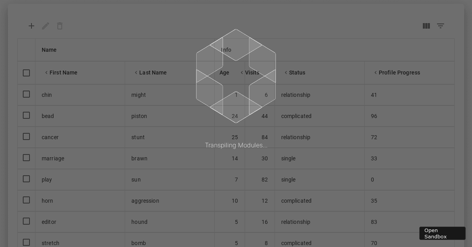This screenshot has height=247, width=472.
Task: Open the filter list icon
Action: (x=441, y=26)
